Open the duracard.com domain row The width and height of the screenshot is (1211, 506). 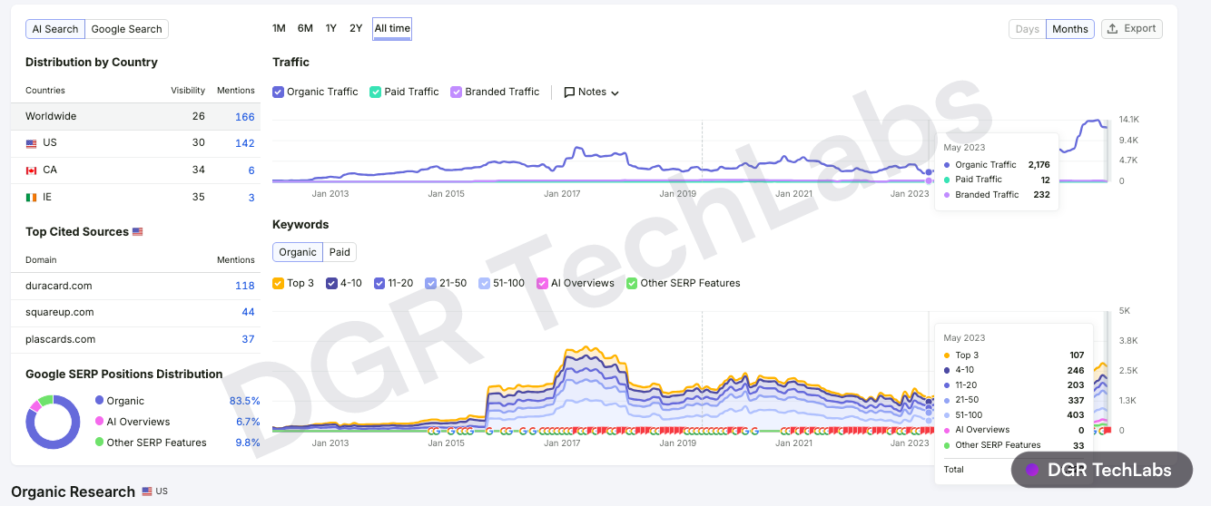135,286
